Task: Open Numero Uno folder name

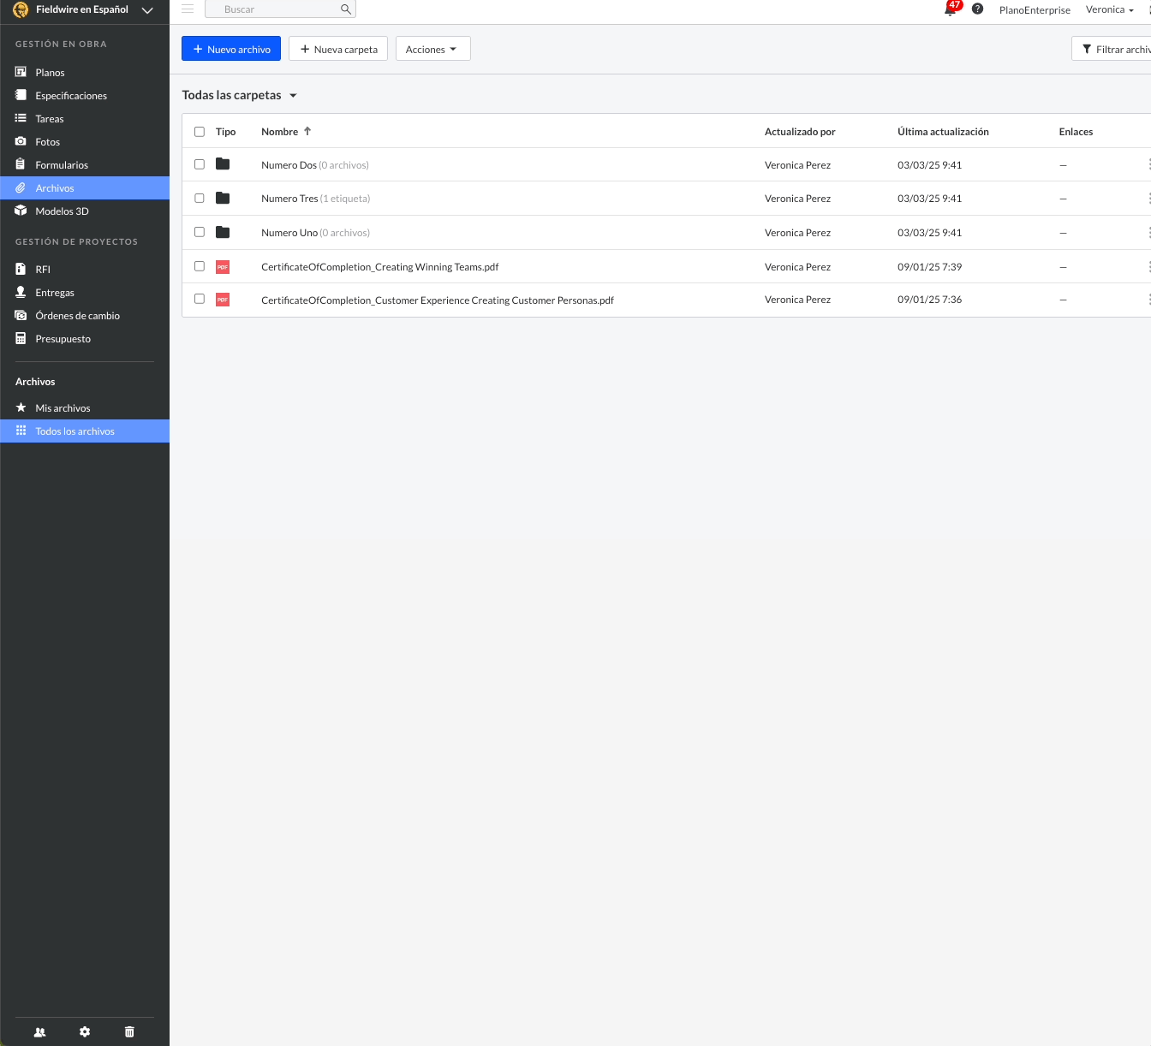Action: (289, 233)
